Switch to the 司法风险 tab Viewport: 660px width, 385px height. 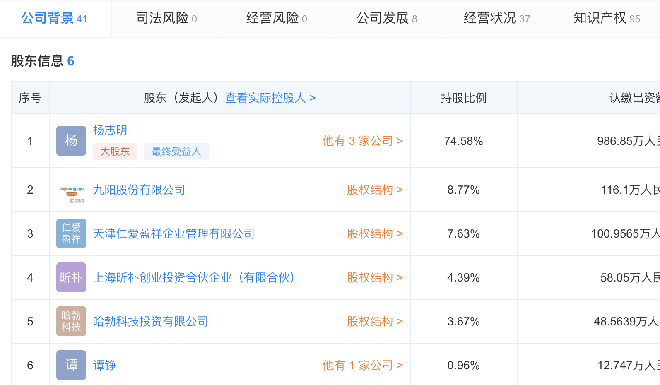pos(166,19)
